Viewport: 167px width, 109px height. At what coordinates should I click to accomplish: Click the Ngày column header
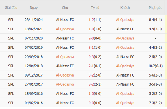pyautogui.click(x=34, y=8)
